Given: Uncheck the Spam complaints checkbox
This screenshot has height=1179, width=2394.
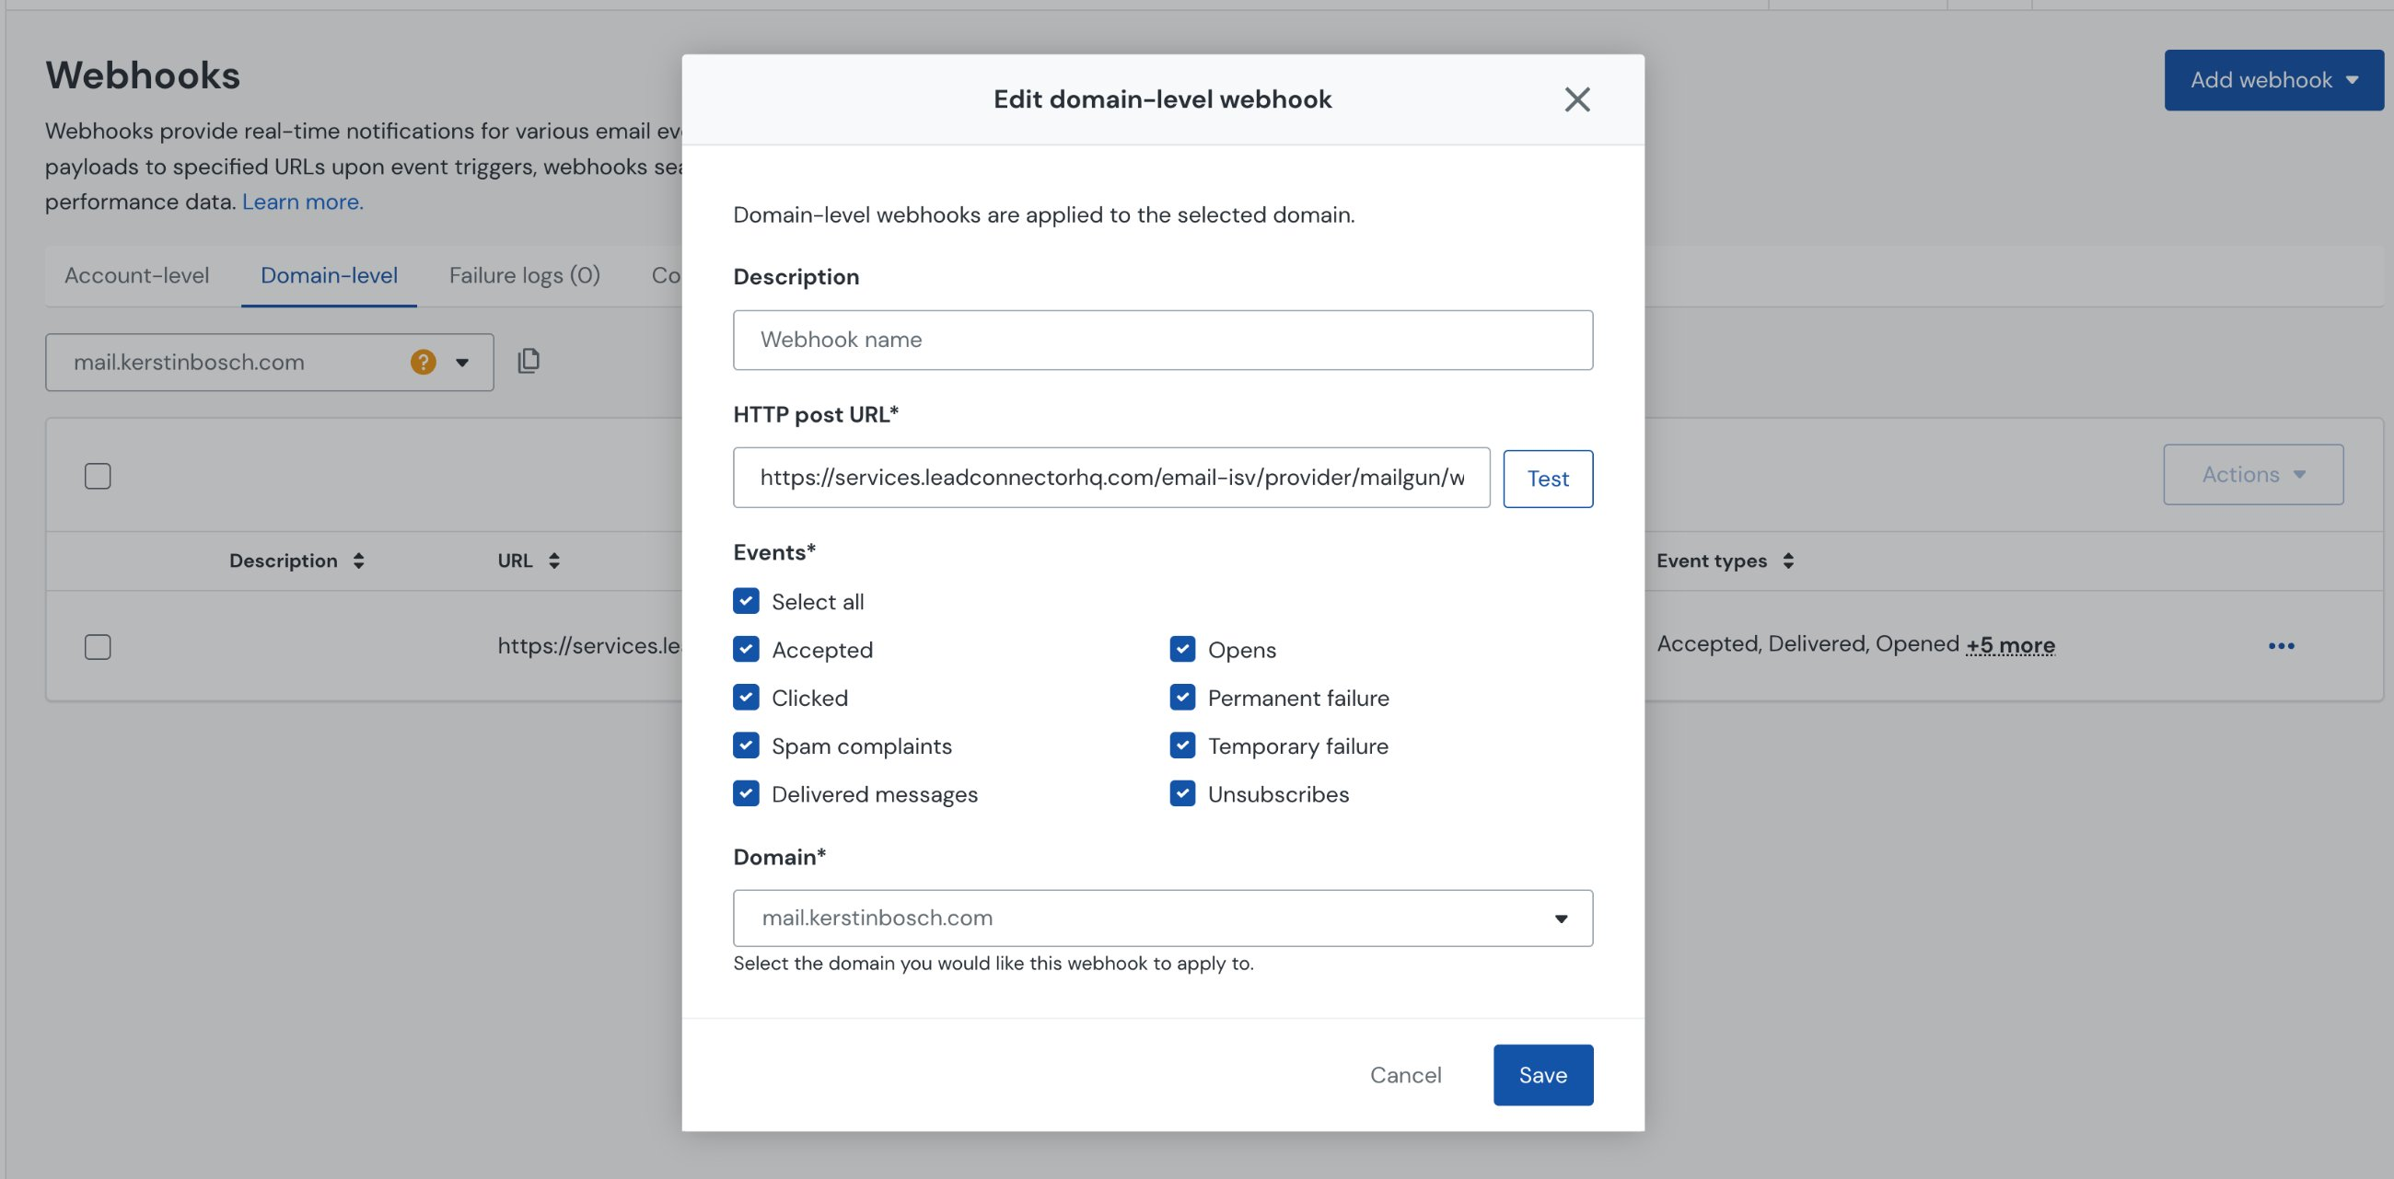Looking at the screenshot, I should point(745,746).
